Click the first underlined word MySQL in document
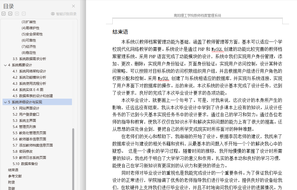The width and height of the screenshot is (297, 190). (x=217, y=49)
